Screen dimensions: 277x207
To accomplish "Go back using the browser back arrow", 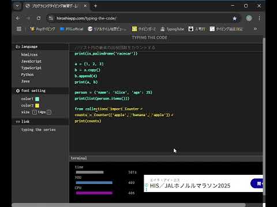I will (18, 18).
